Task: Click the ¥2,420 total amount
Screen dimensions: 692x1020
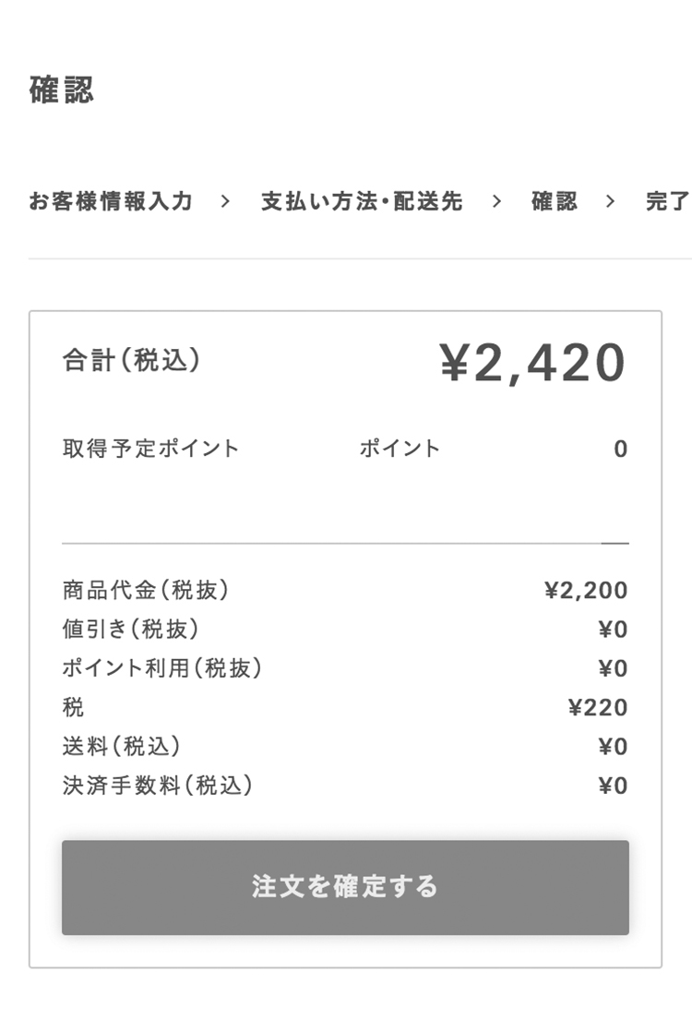Action: tap(532, 363)
